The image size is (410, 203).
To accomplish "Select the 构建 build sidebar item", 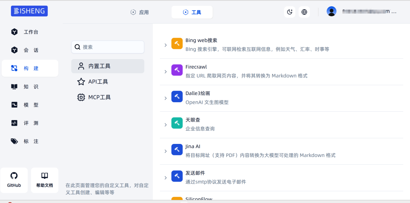I will click(x=30, y=69).
